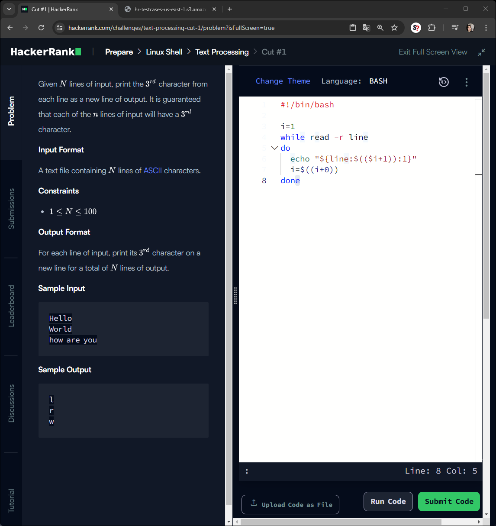Select the Tutorial side tab
Viewport: 496px width, 526px height.
(11, 501)
